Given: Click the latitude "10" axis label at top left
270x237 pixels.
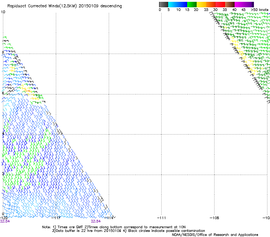Looking at the screenshot, I should pyautogui.click(x=3, y=12).
